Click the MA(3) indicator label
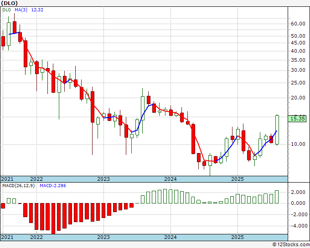The image size is (310, 248). point(21,10)
